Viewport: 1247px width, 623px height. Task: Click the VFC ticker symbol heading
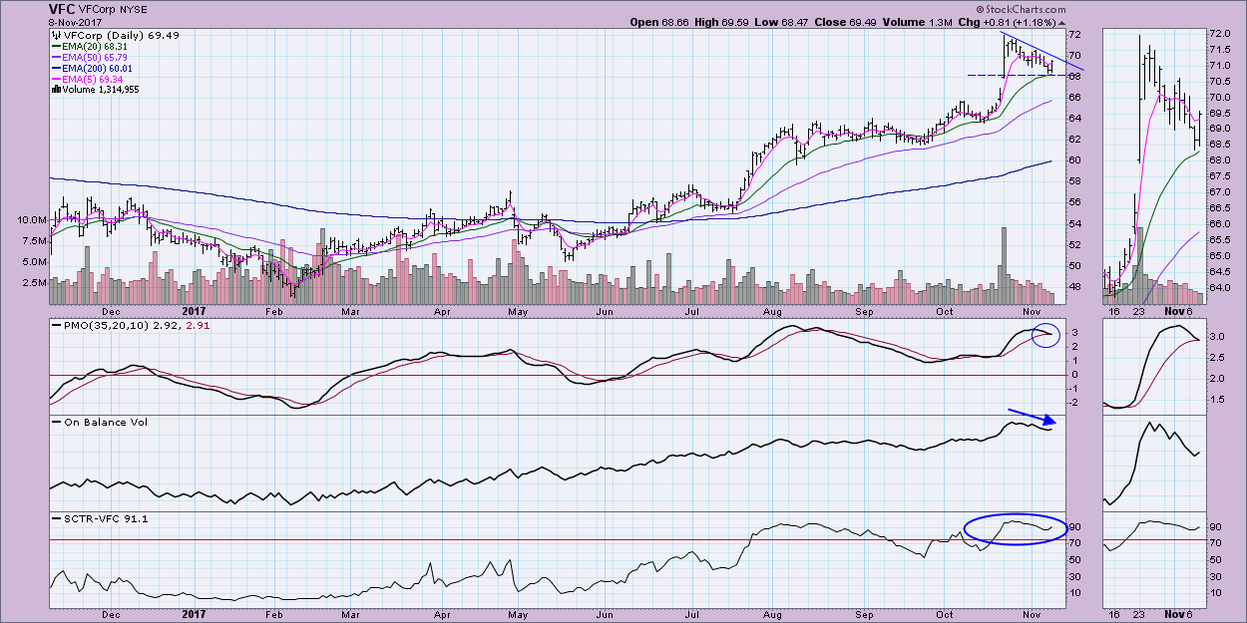point(62,8)
